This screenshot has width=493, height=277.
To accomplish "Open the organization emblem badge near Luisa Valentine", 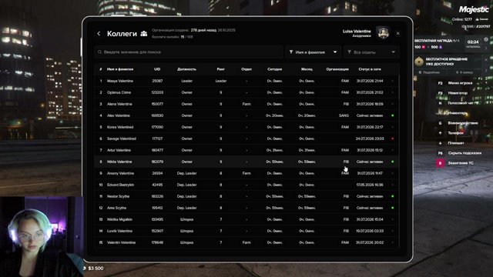I will click(383, 33).
